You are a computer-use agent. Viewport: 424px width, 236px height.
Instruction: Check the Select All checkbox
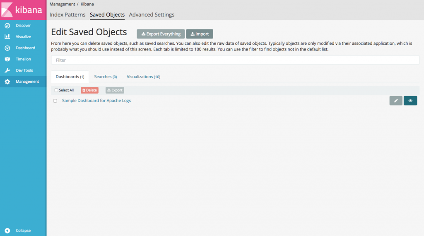(x=56, y=90)
